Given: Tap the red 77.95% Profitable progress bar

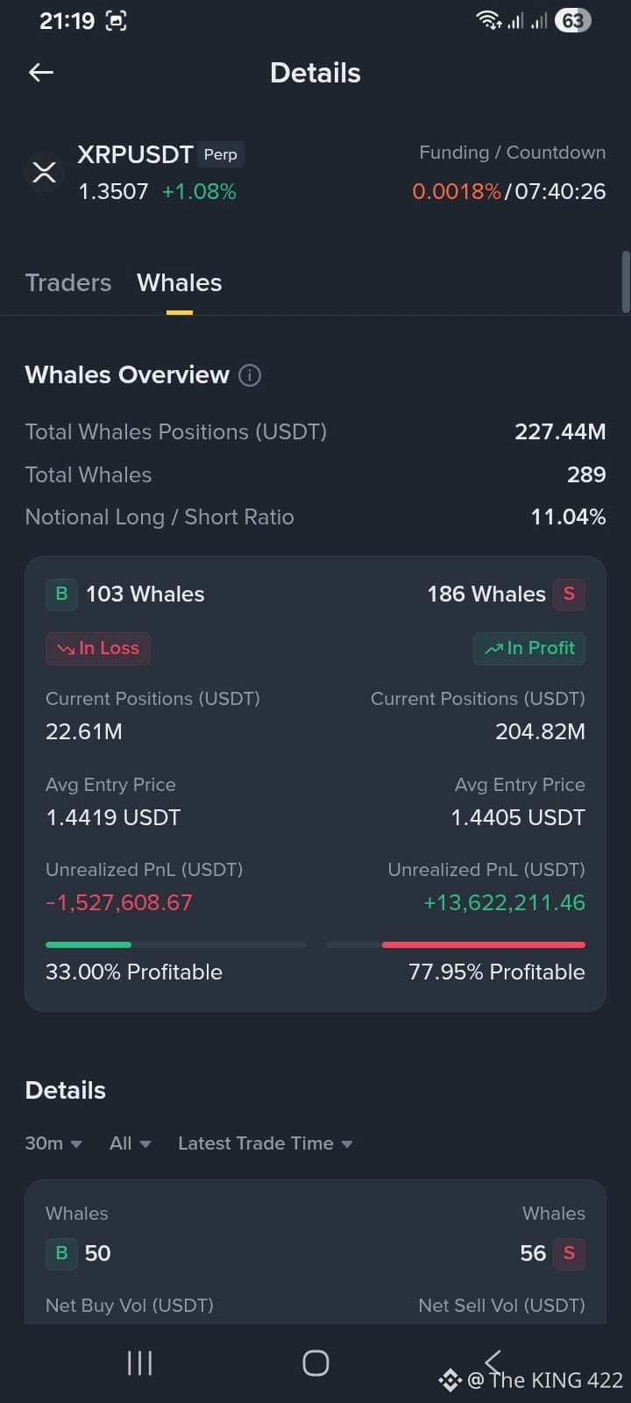Looking at the screenshot, I should pyautogui.click(x=455, y=944).
